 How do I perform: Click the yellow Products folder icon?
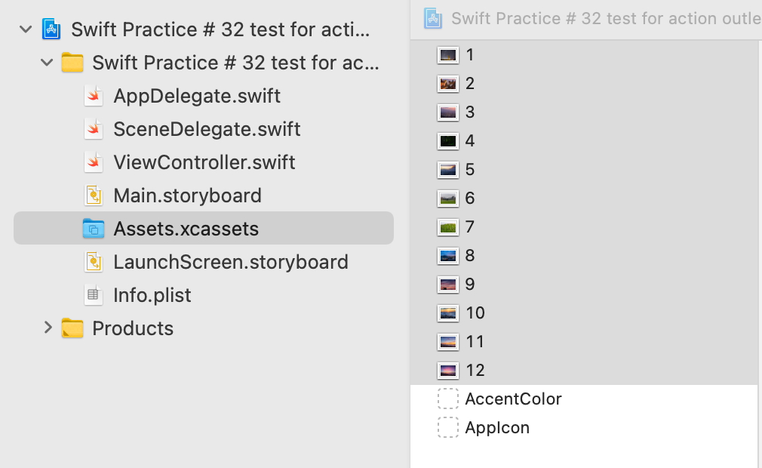[x=72, y=328]
